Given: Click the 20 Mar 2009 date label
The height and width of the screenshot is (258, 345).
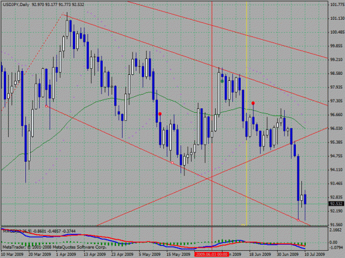Looking at the screenshot, I should click(40, 254).
